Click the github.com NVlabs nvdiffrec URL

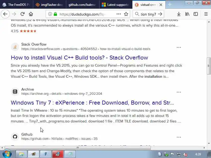[x=59, y=139]
